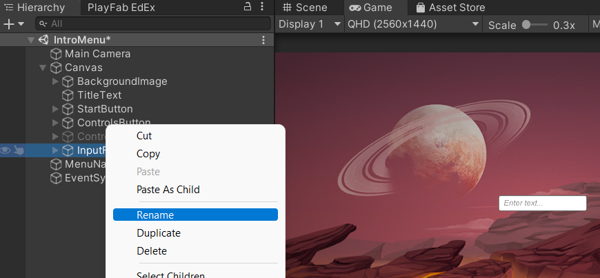The image size is (600, 278).
Task: Toggle eye visibility on the selected row
Action: click(5, 150)
